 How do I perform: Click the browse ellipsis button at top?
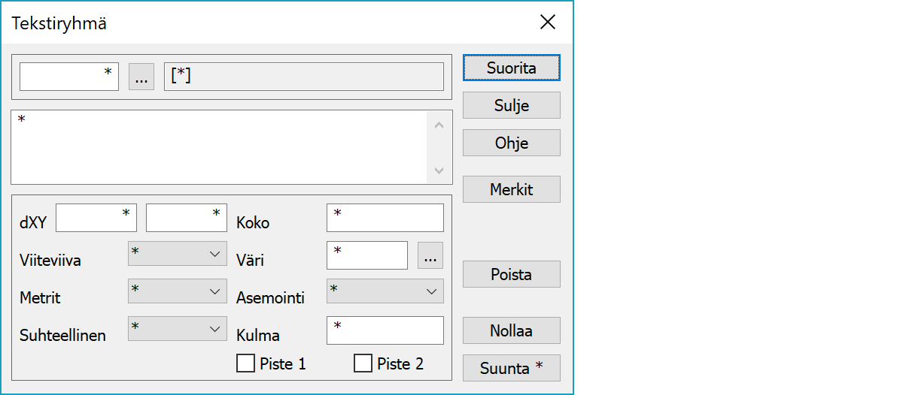coord(141,77)
